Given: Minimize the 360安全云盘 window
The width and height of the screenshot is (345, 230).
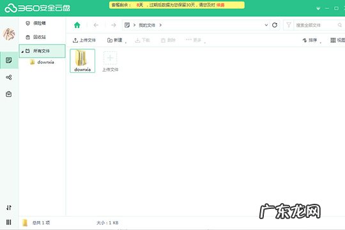Looking at the screenshot, I should click(327, 8).
